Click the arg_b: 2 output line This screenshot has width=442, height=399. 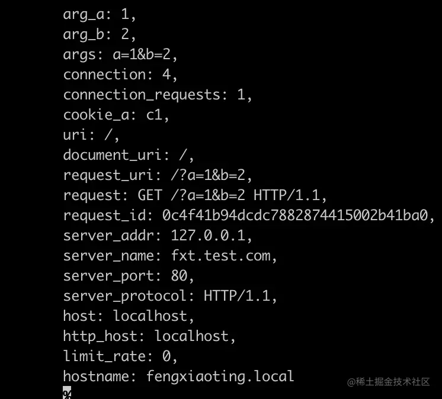coord(100,34)
